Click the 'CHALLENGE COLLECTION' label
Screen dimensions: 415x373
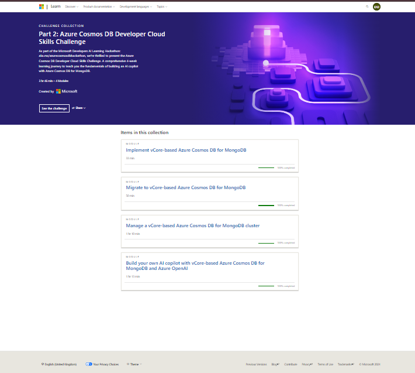tap(61, 26)
